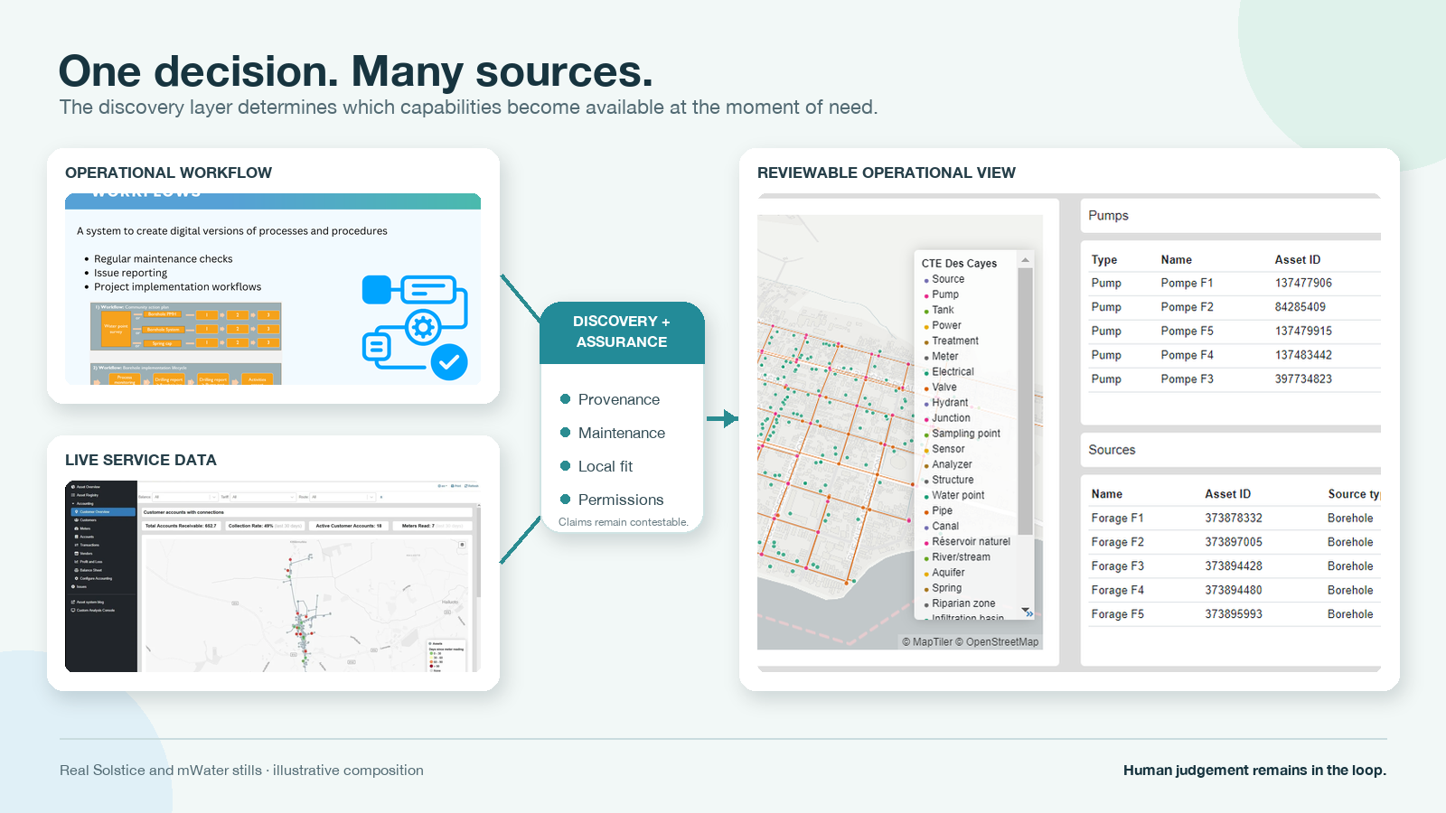Open the Balance filter dropdown

click(185, 497)
